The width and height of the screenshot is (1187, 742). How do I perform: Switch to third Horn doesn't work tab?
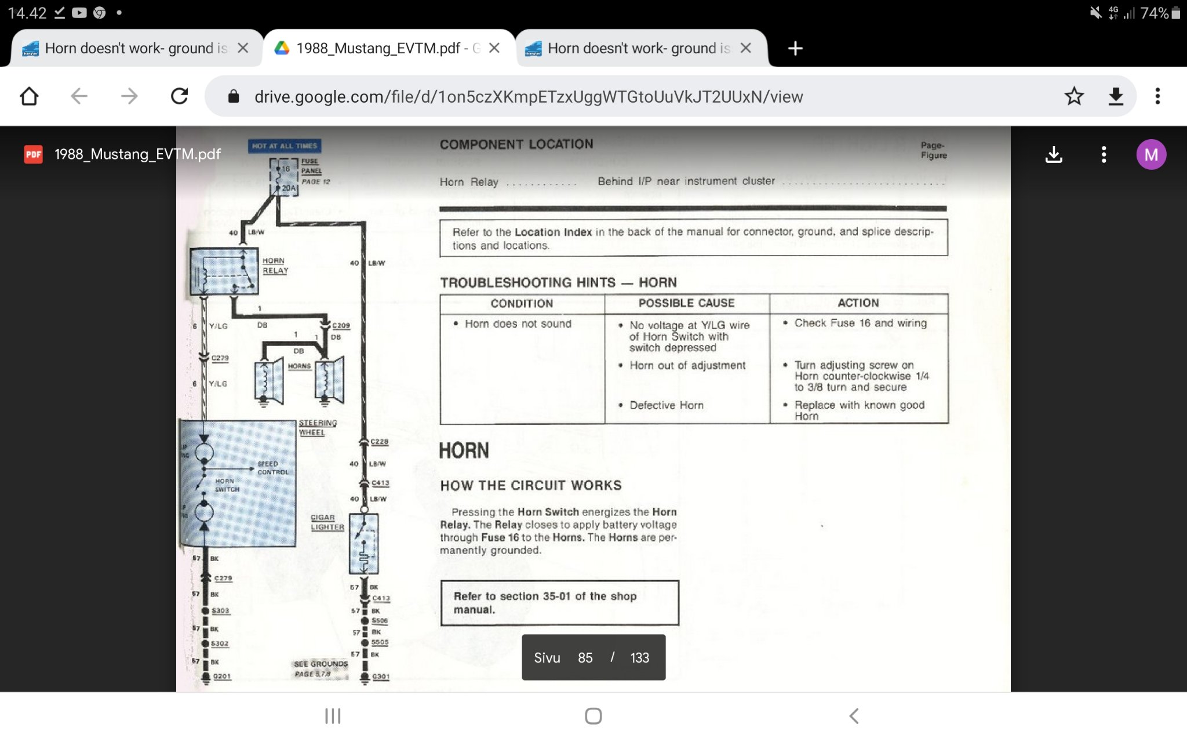[632, 48]
